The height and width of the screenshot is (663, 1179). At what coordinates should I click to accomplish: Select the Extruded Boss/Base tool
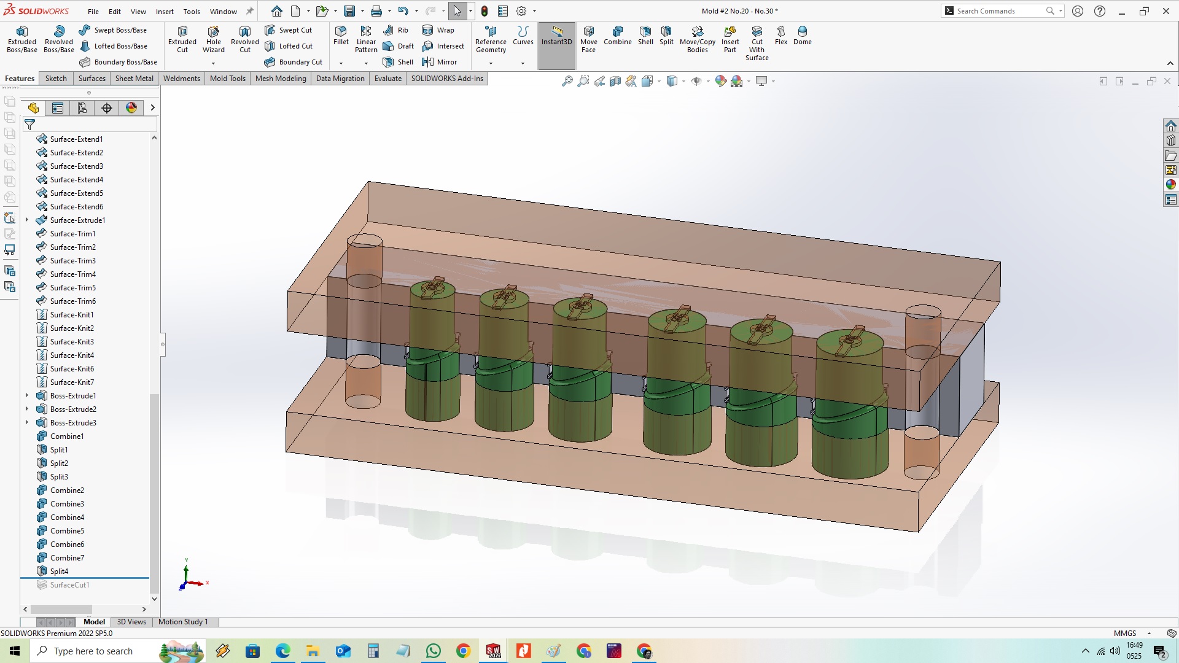coord(22,39)
